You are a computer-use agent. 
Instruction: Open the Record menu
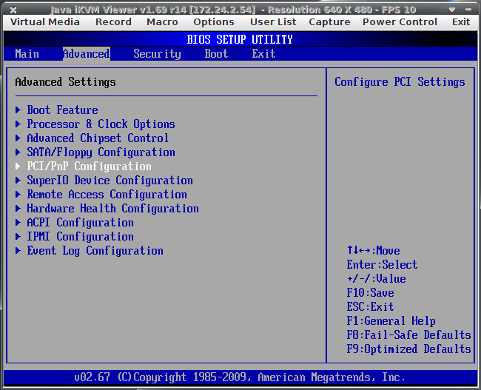pyautogui.click(x=113, y=22)
